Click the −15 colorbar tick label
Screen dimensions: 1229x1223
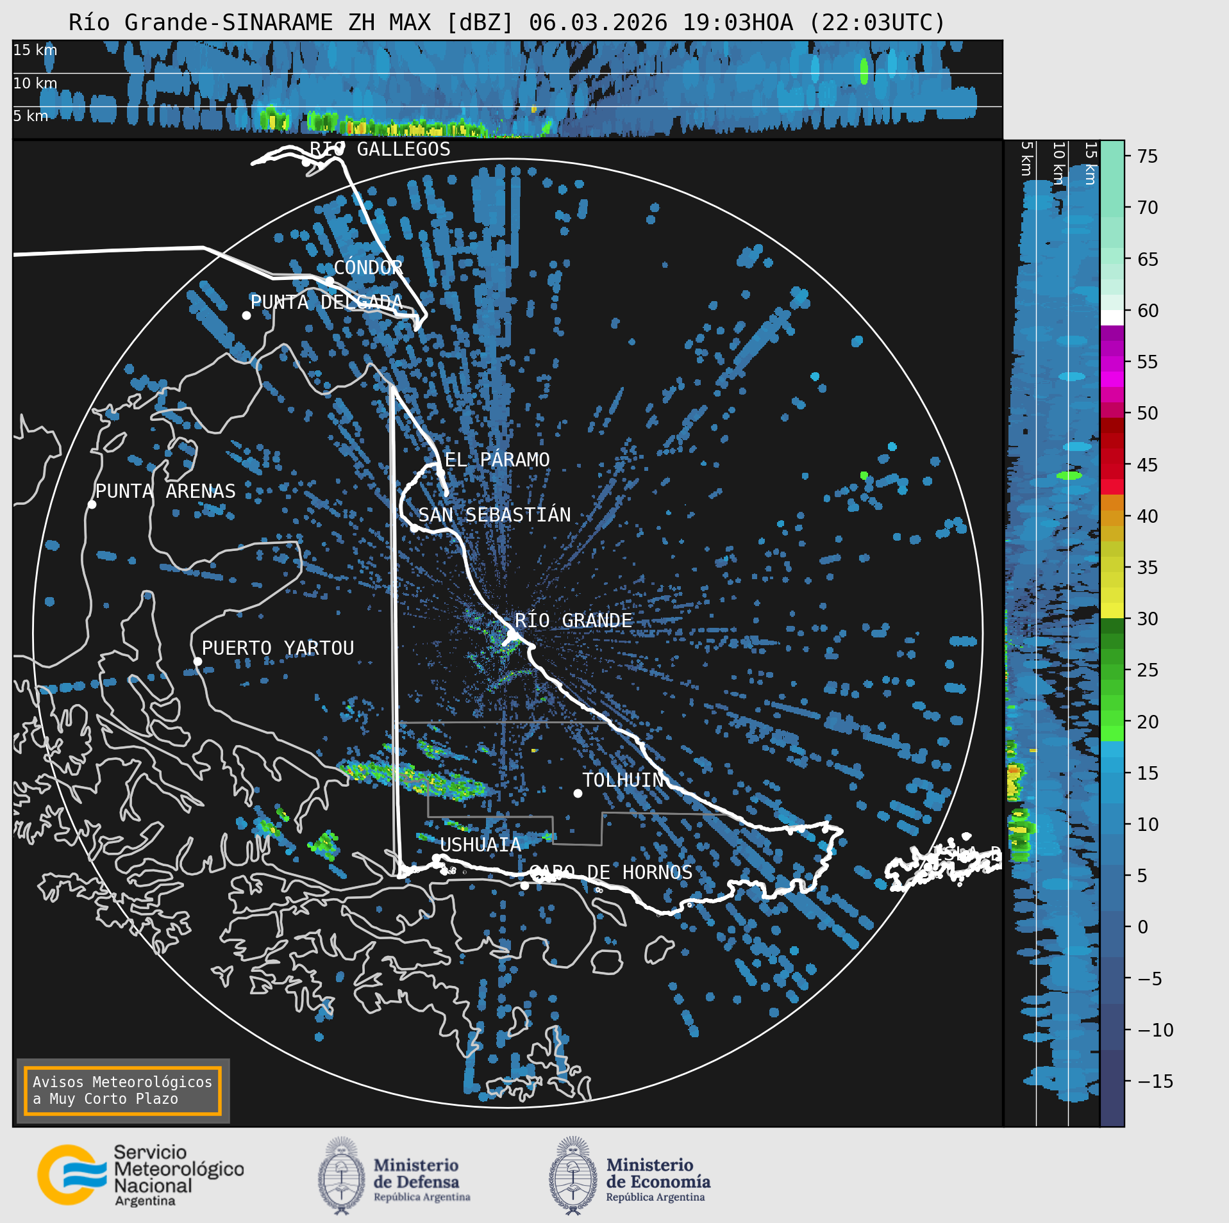(1156, 1081)
